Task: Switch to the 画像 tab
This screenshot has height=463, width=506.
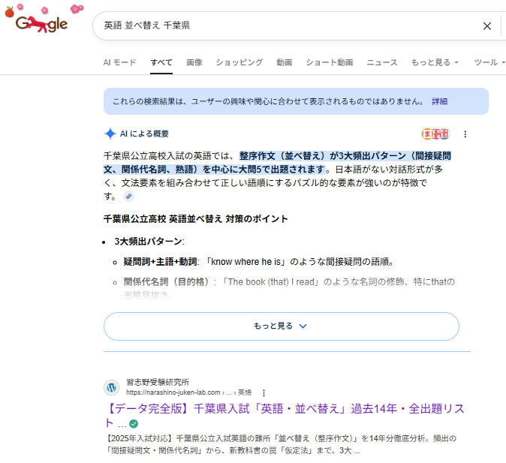Action: [194, 62]
